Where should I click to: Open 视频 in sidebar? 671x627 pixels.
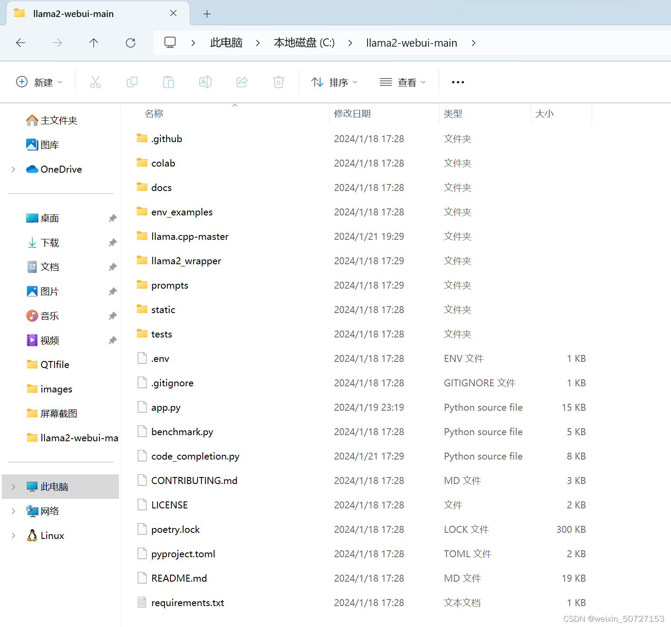pos(42,340)
